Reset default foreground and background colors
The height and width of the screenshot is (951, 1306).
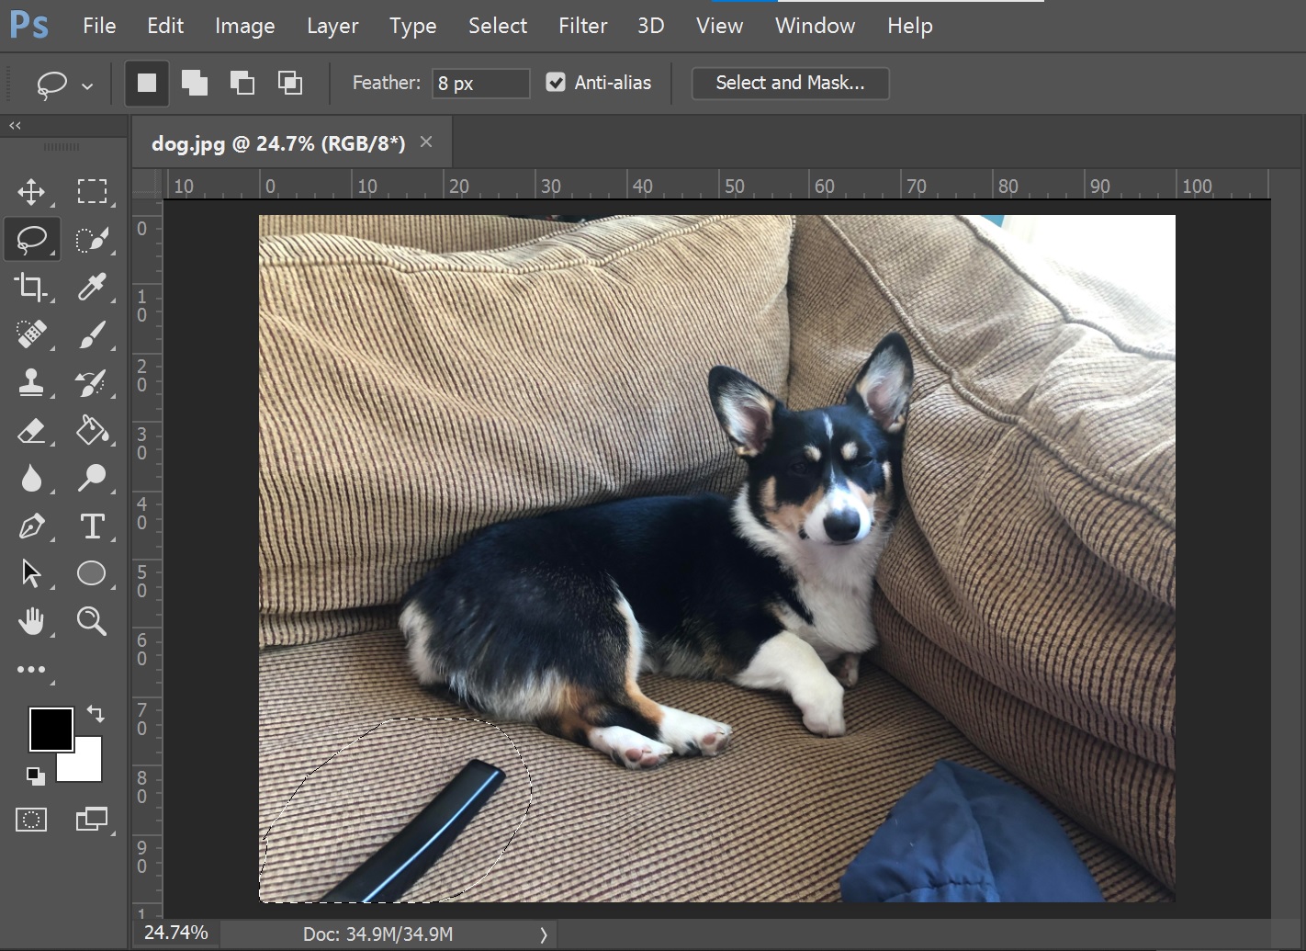[35, 776]
